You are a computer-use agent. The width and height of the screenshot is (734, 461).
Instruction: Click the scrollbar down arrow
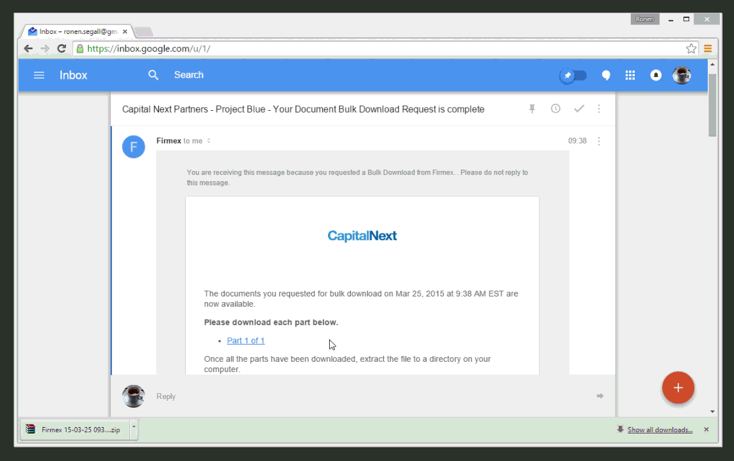[x=712, y=412]
